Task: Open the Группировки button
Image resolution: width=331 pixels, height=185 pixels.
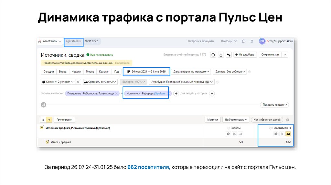Action: pyautogui.click(x=64, y=120)
